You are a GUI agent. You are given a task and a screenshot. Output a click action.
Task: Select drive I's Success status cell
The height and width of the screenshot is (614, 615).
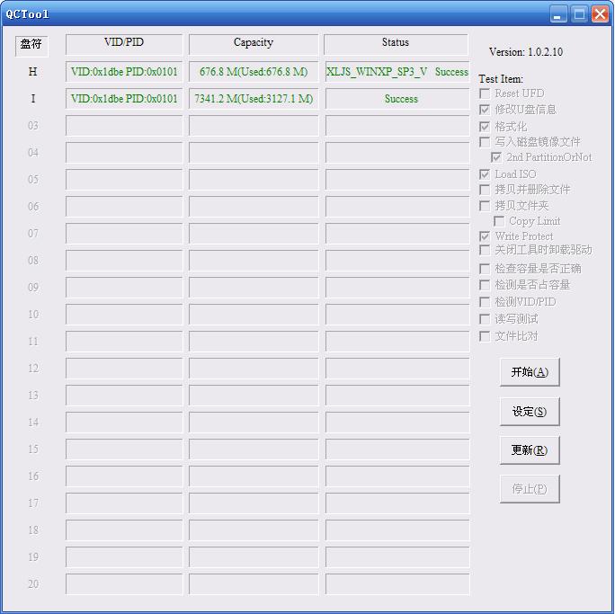click(x=397, y=98)
